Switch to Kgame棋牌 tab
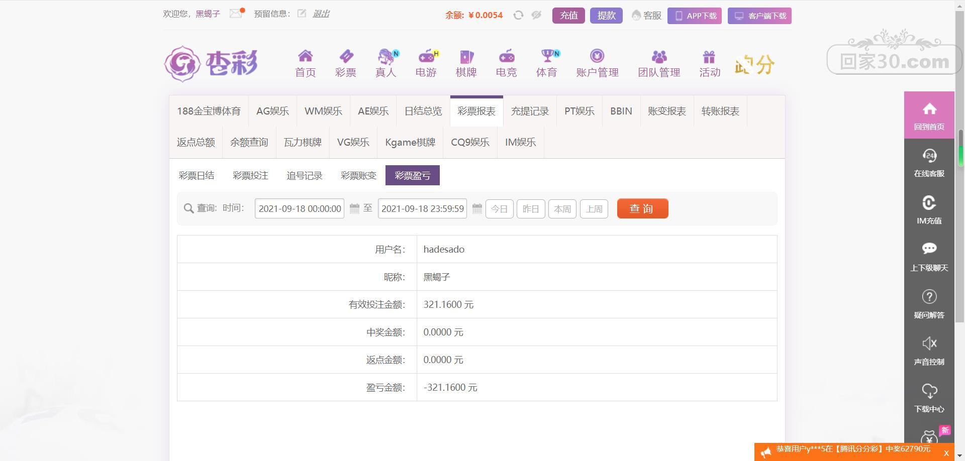 [410, 142]
